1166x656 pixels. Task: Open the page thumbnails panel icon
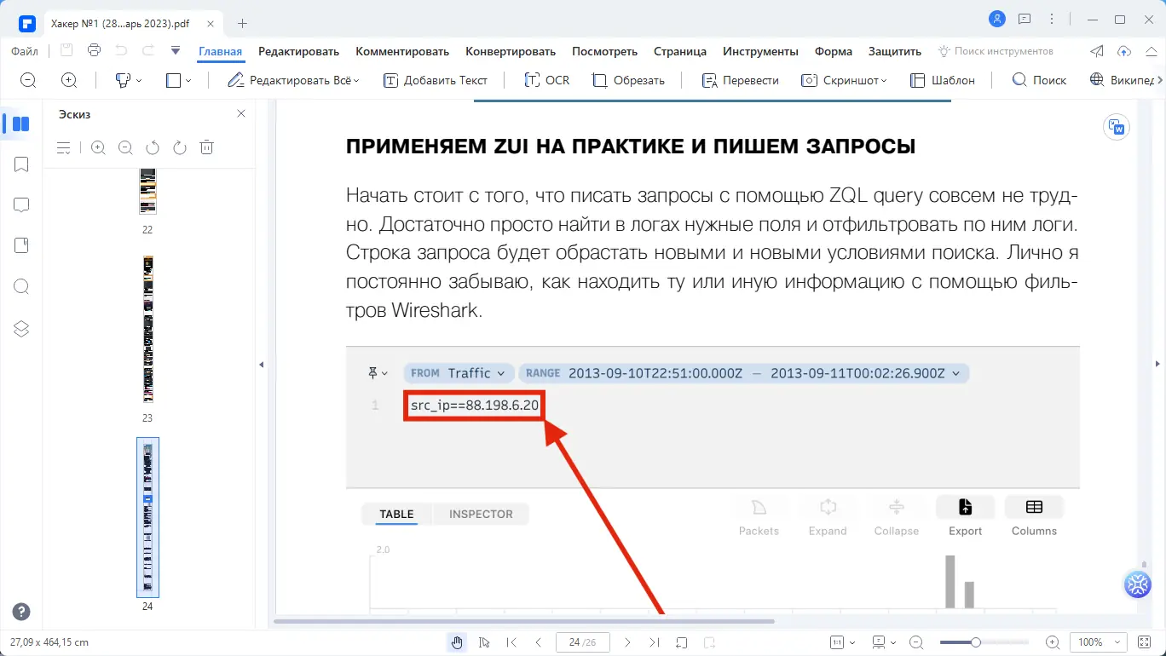tap(20, 124)
